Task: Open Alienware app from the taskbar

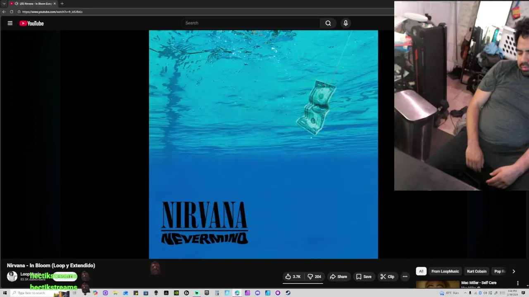Action: click(156, 293)
